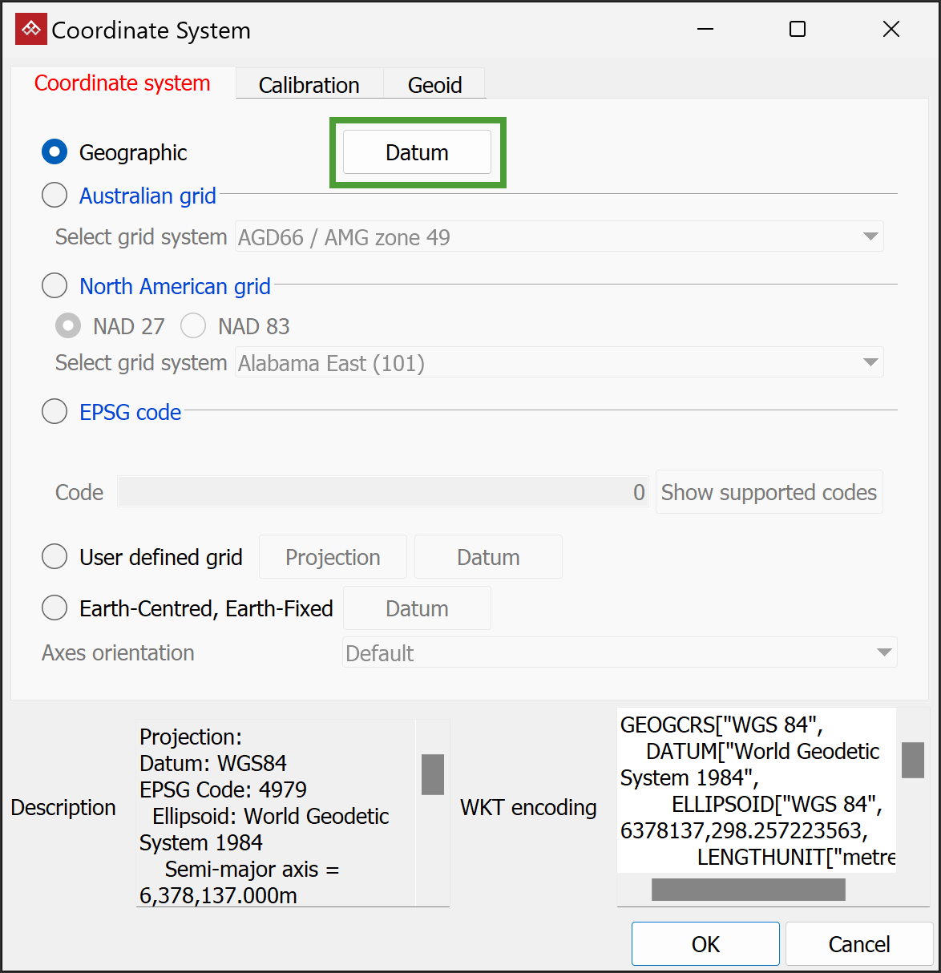941x973 pixels.
Task: Select the Geographic radio button
Action: pos(55,151)
